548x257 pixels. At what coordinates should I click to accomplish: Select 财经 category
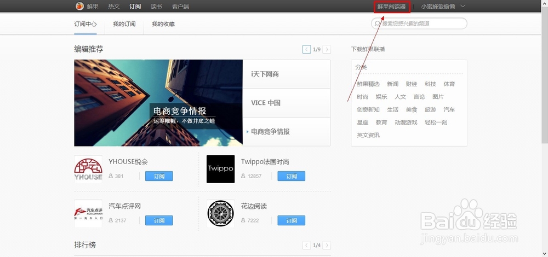coord(412,84)
